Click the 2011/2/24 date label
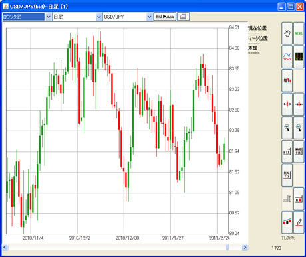Viewport: 306px width, 257px height. pos(220,238)
